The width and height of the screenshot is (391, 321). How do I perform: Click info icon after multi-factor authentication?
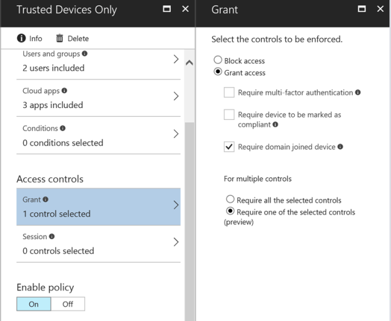click(x=358, y=92)
